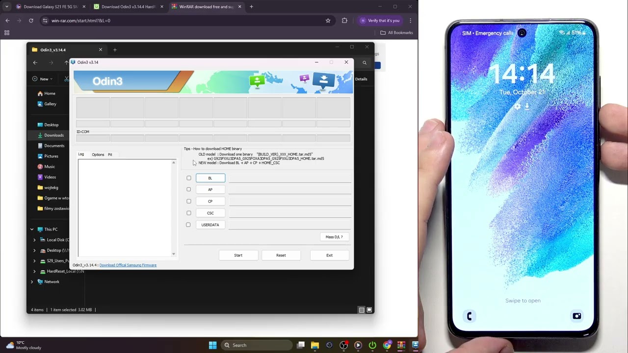Switch to the Log tab in Odin3
628x353 pixels.
pos(81,154)
